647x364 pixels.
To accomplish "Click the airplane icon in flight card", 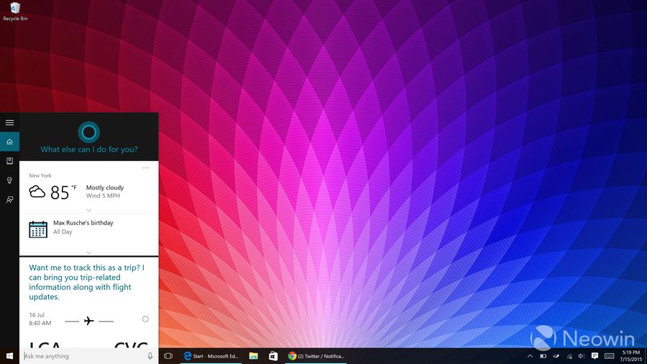I will click(88, 321).
